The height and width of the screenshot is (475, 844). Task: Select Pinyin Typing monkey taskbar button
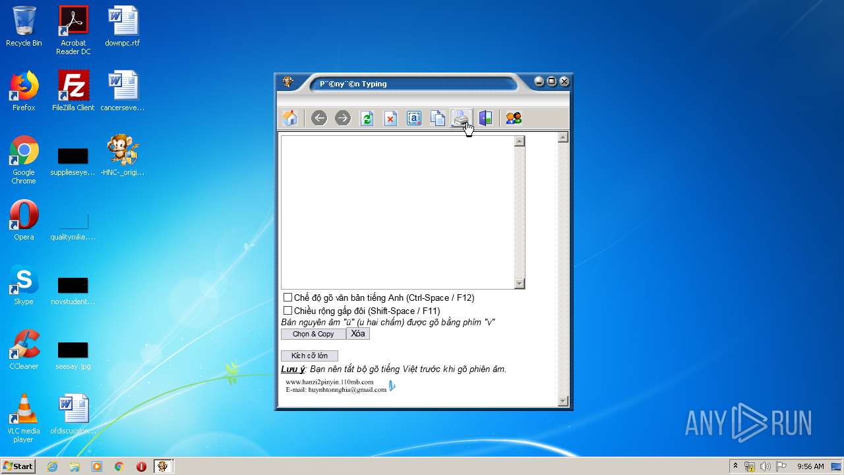pyautogui.click(x=164, y=466)
